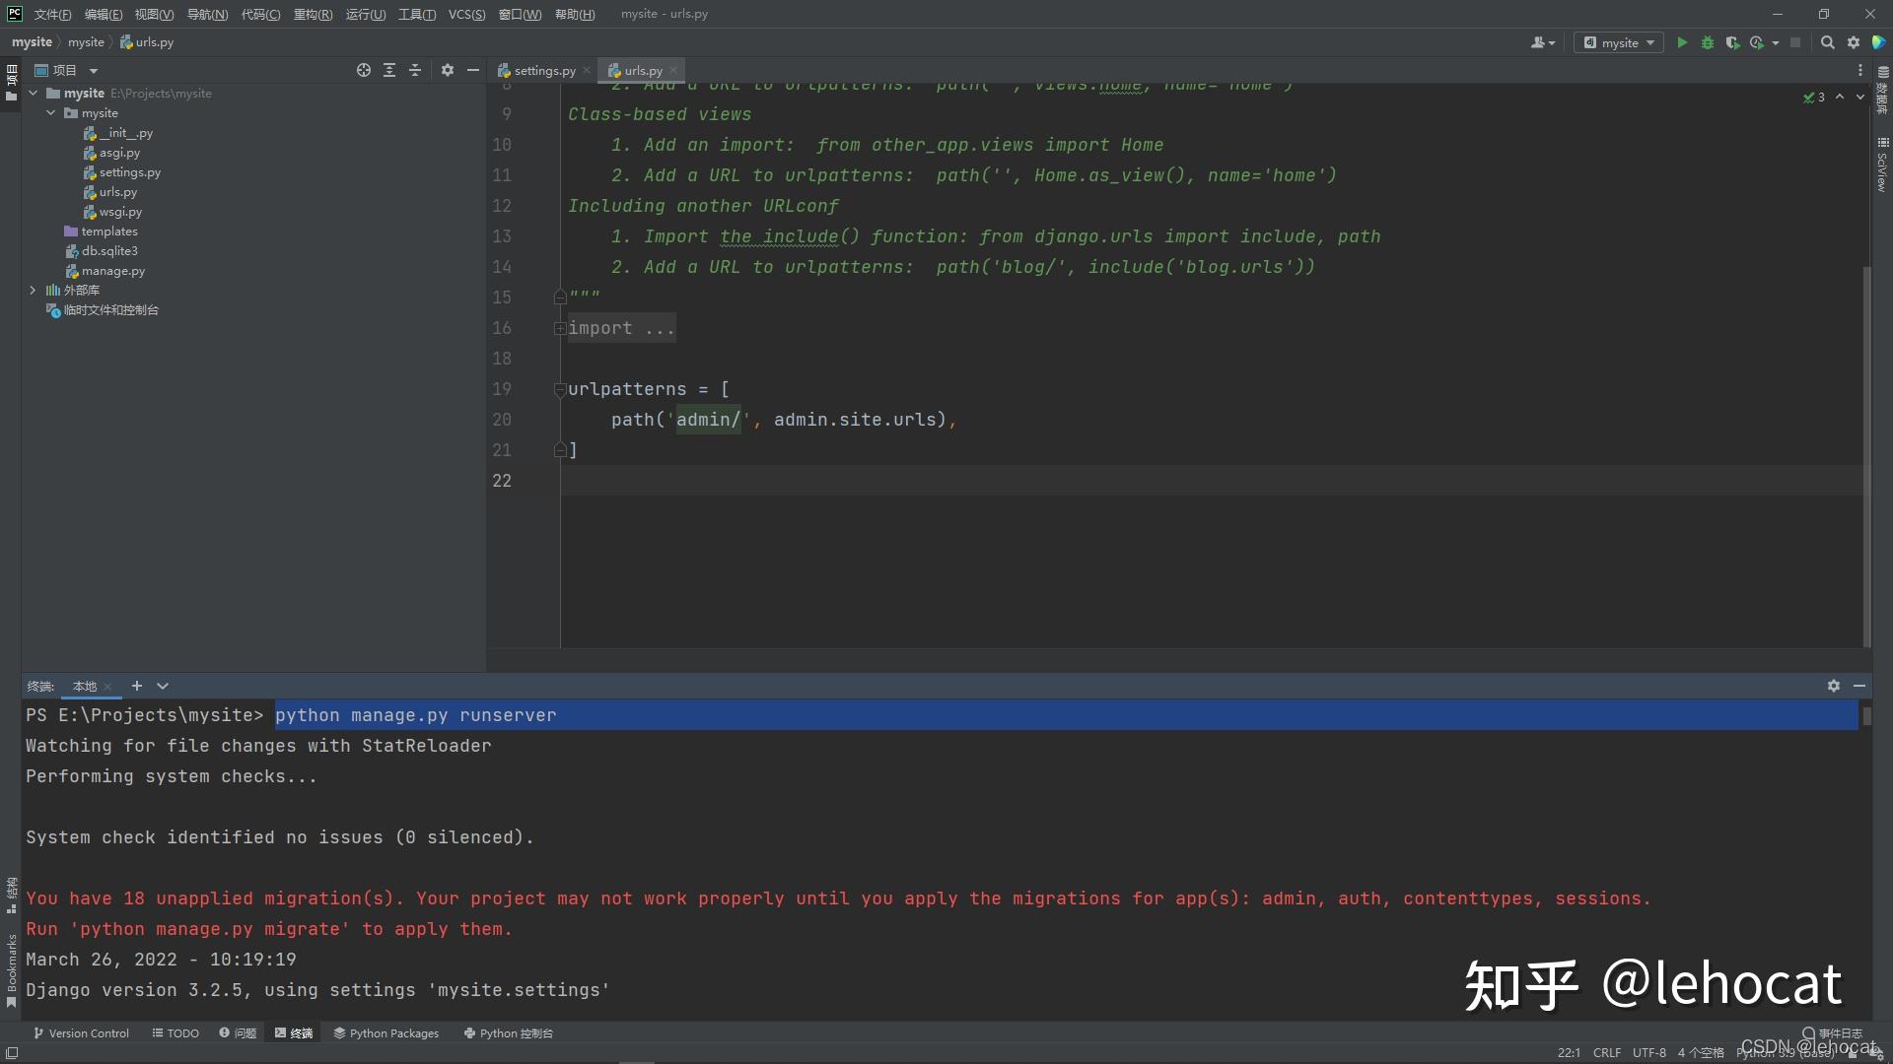Click locate-current-file target icon in project panel
Viewport: 1893px width, 1064px height.
coord(364,70)
